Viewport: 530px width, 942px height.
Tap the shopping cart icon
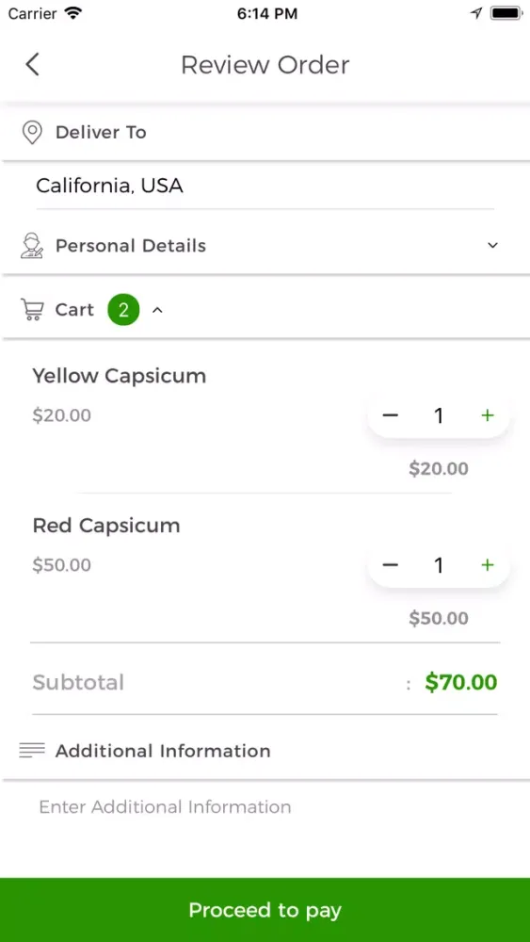32,309
